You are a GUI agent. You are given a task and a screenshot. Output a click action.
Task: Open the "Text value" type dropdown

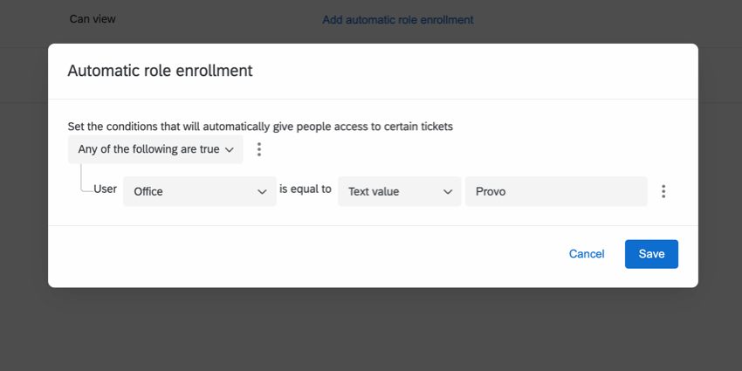tap(399, 191)
